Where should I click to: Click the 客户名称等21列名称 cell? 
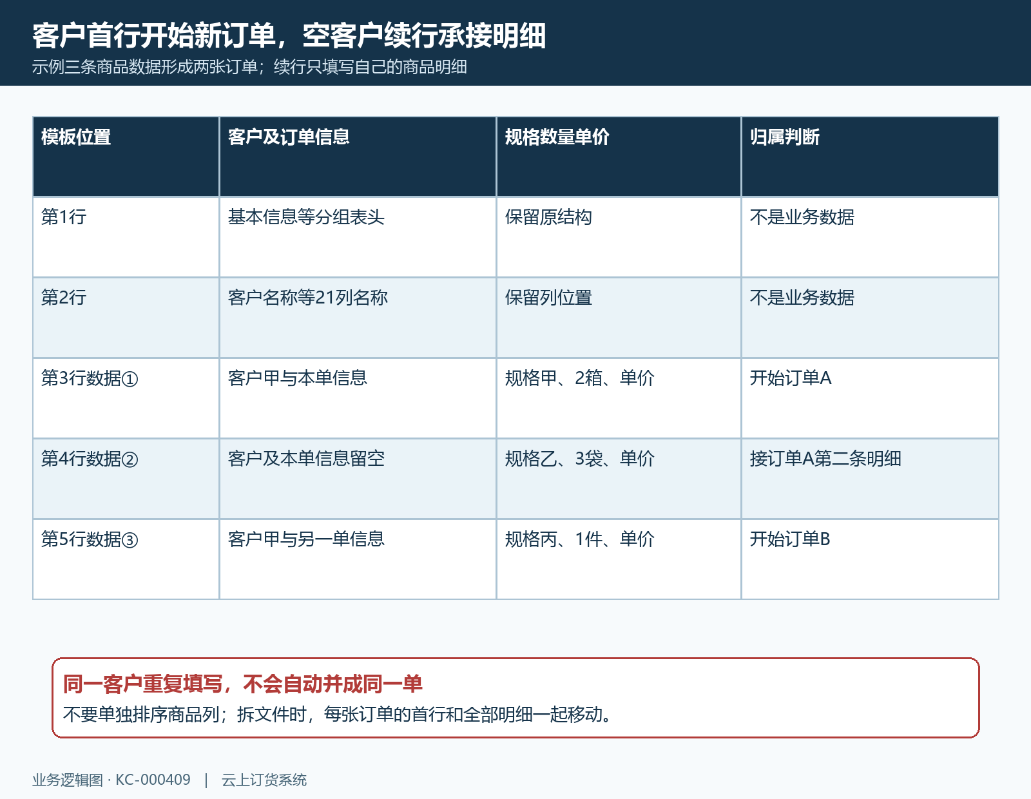click(x=358, y=318)
